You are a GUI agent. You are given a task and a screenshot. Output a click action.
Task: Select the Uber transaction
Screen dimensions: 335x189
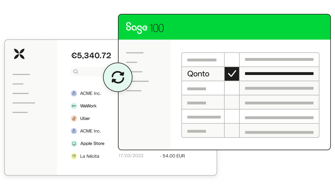pos(85,118)
